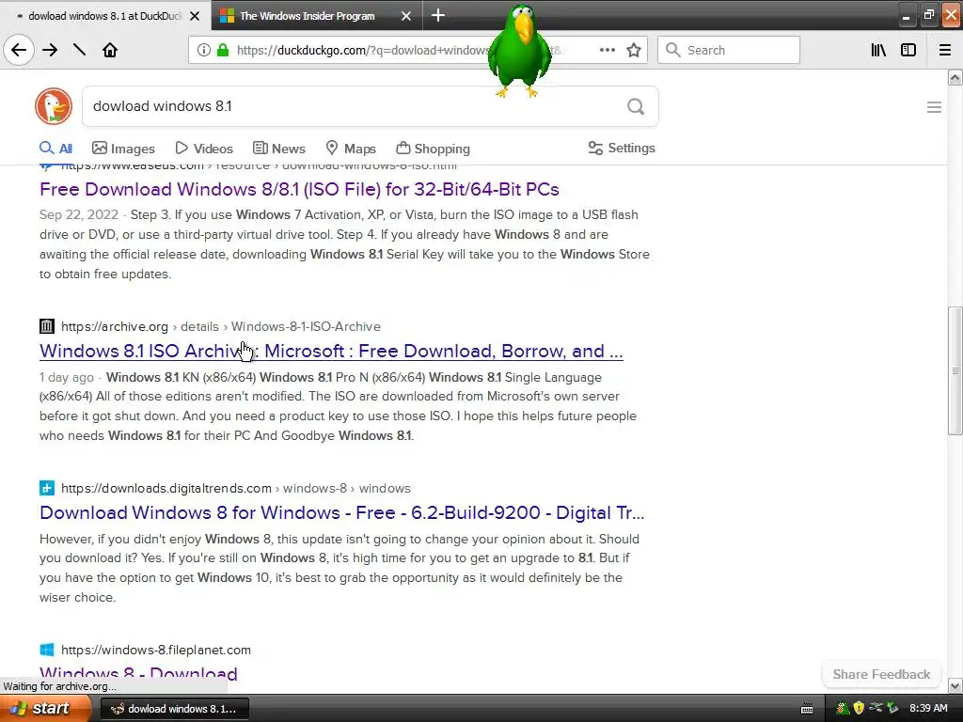
Task: Click the 8:39 AM system clock
Action: pos(928,708)
